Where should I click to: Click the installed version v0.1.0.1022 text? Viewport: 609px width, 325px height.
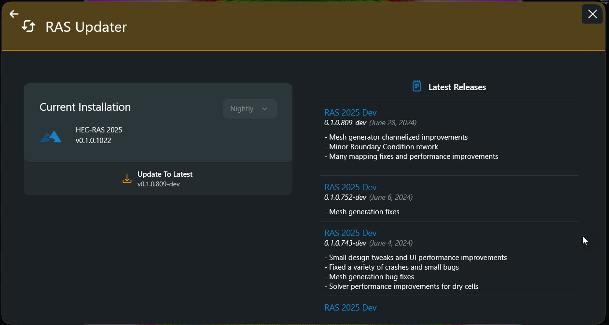click(94, 141)
